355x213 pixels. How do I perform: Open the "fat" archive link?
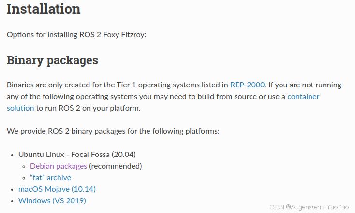(x=50, y=177)
